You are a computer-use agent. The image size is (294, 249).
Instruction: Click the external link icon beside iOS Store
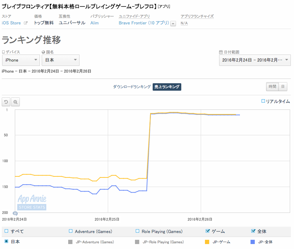point(25,23)
